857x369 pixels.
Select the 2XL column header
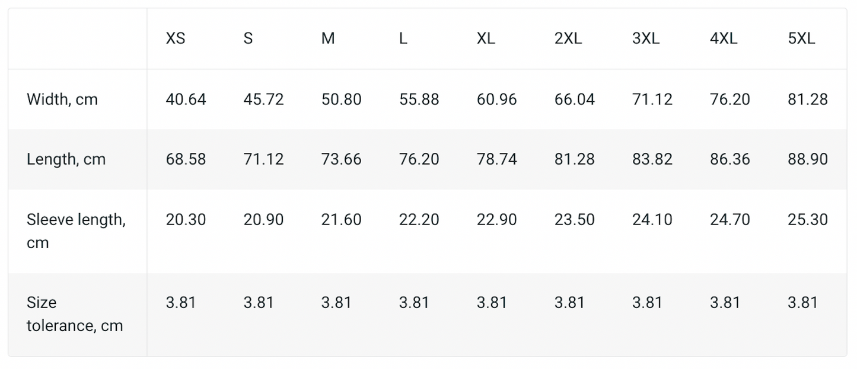pos(568,38)
